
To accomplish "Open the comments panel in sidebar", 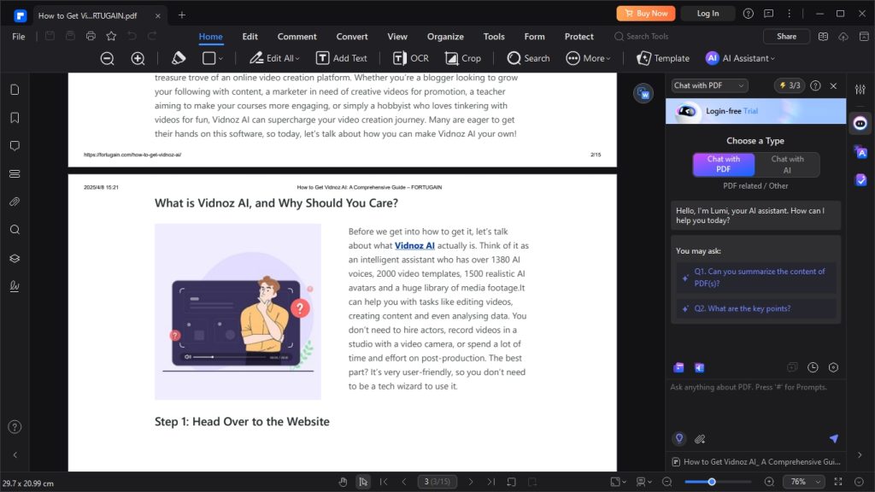I will (x=15, y=145).
